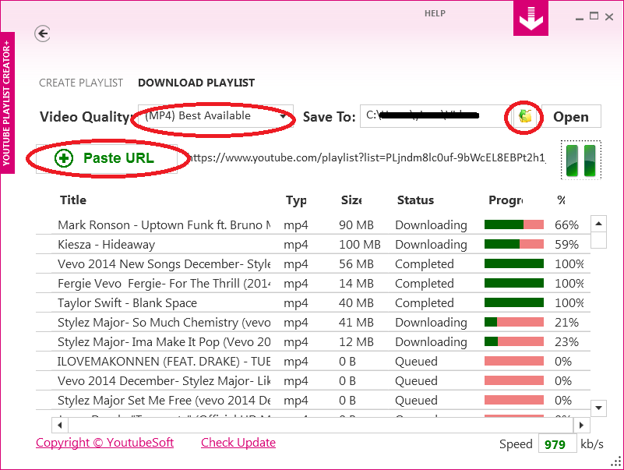Click the 979 speed value box
This screenshot has width=624, height=470.
pos(557,444)
